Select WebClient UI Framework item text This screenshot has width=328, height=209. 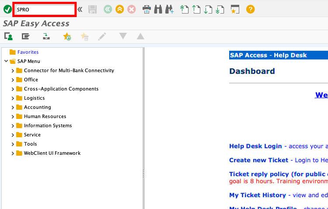click(x=52, y=153)
